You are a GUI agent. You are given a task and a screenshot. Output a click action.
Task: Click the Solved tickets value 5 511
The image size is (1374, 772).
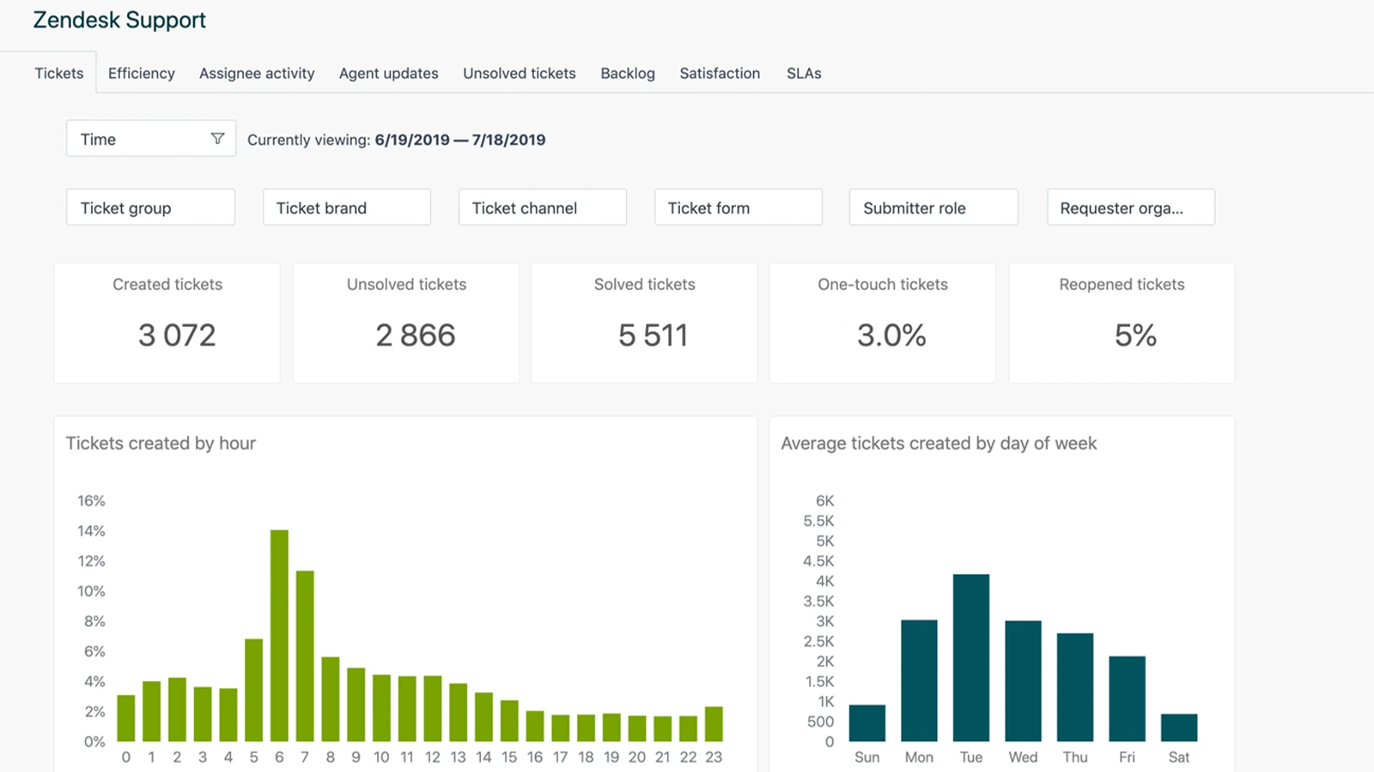tap(654, 335)
